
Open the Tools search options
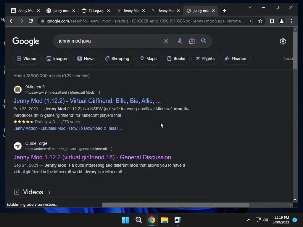click(288, 58)
